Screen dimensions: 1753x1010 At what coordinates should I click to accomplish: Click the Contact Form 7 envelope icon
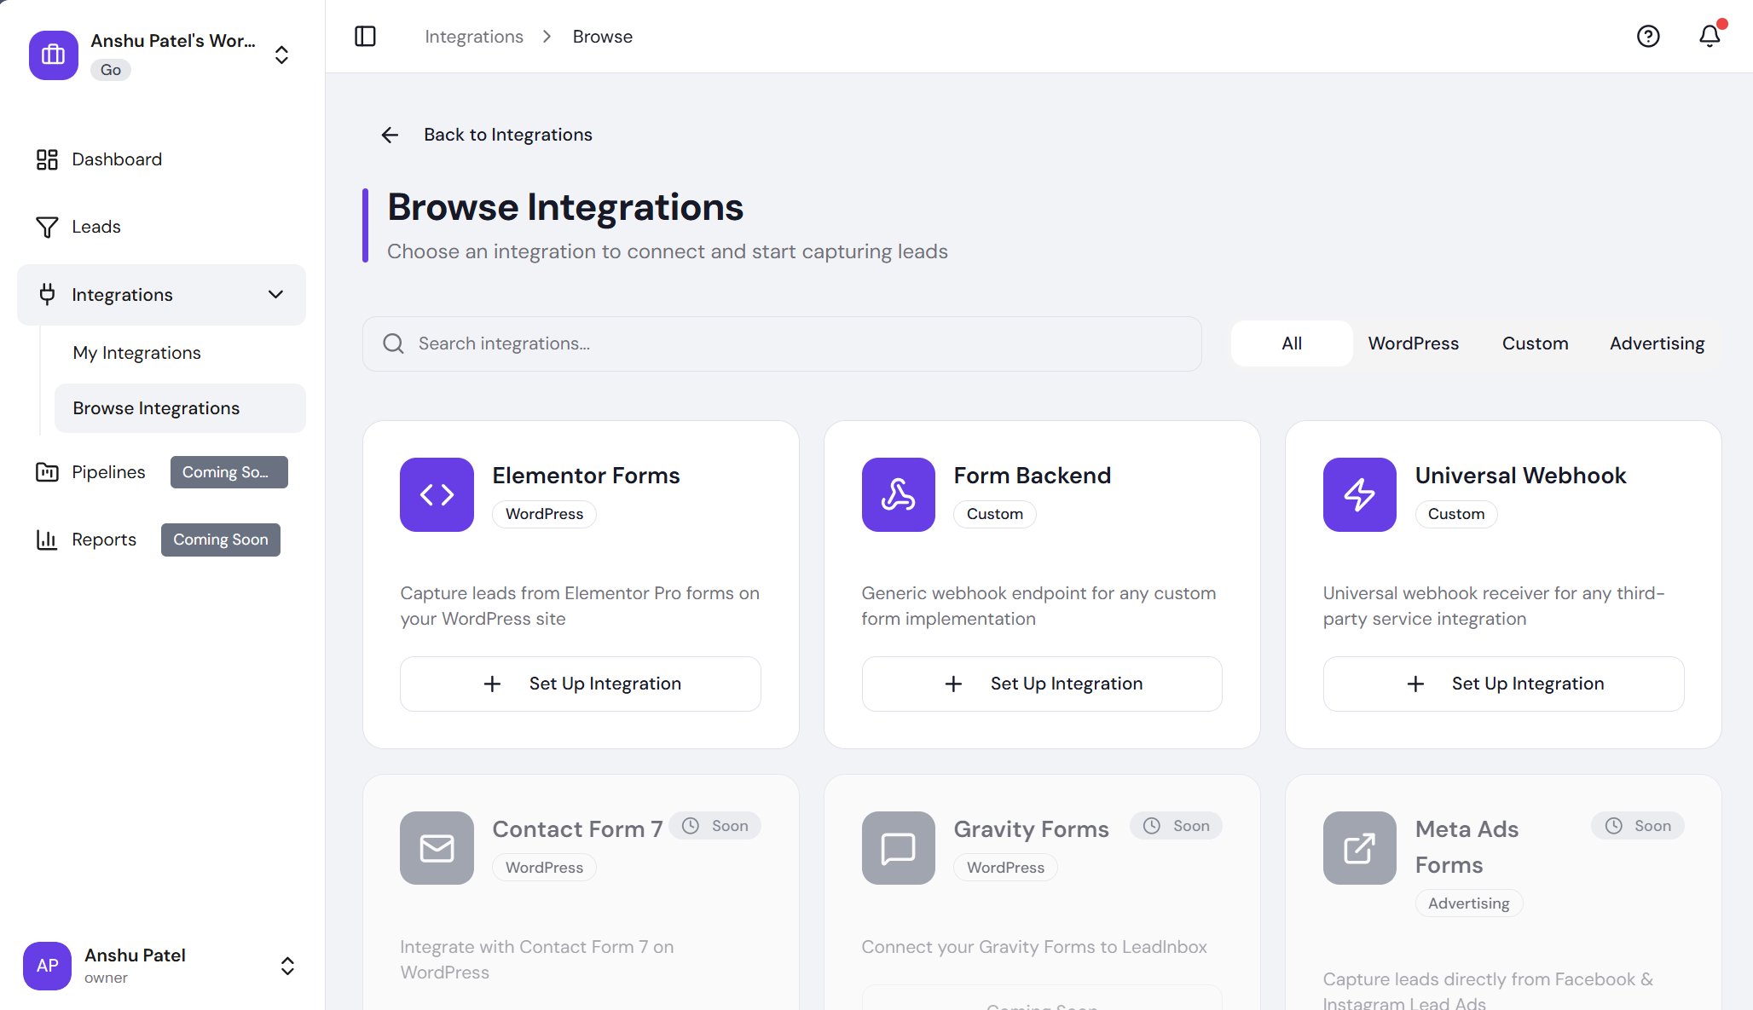click(x=437, y=848)
